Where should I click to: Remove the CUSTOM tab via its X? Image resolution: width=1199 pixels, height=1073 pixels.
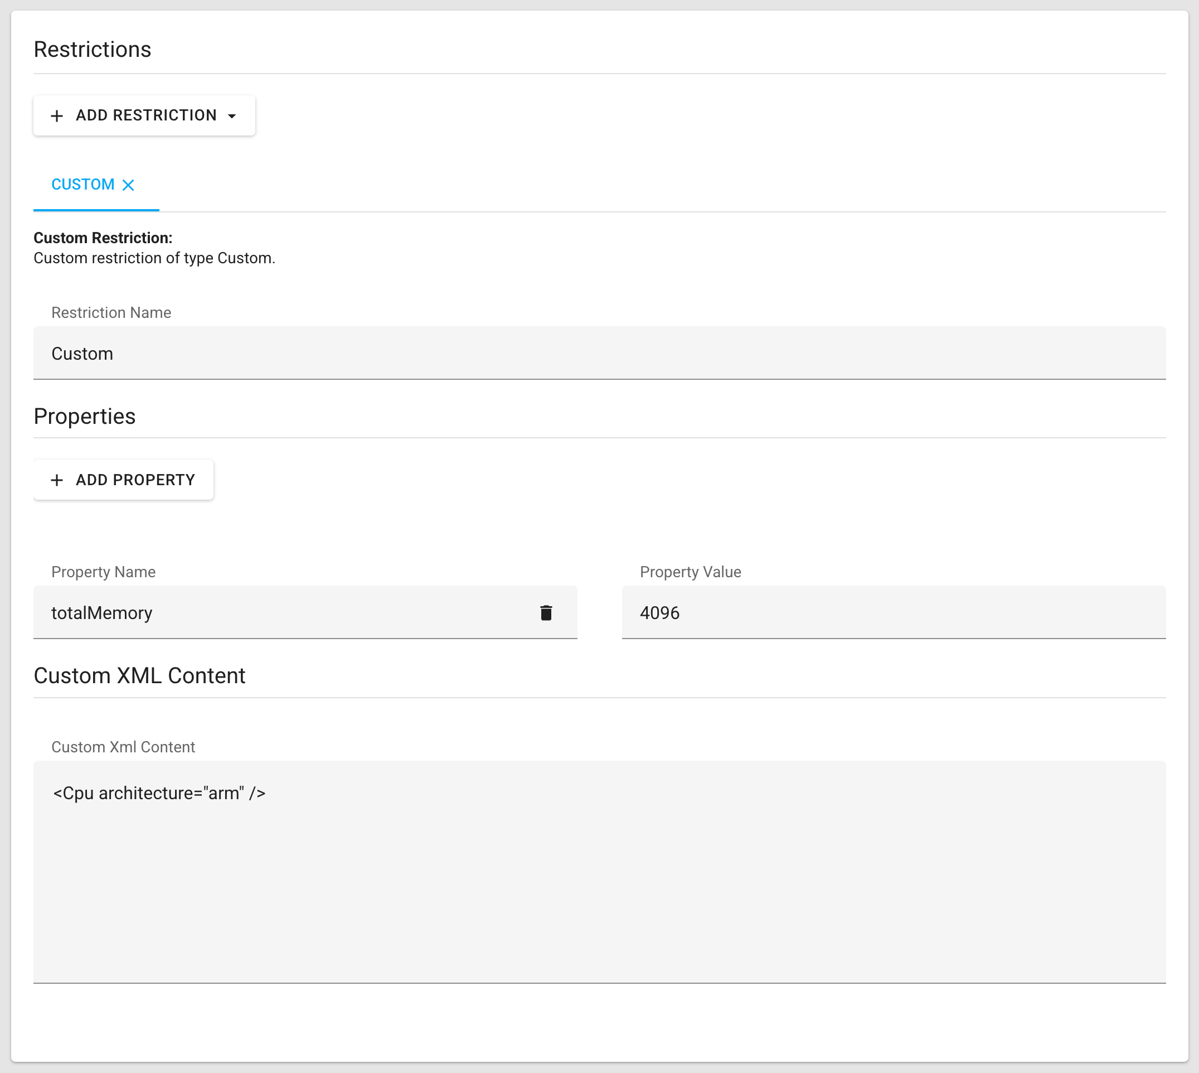point(128,185)
